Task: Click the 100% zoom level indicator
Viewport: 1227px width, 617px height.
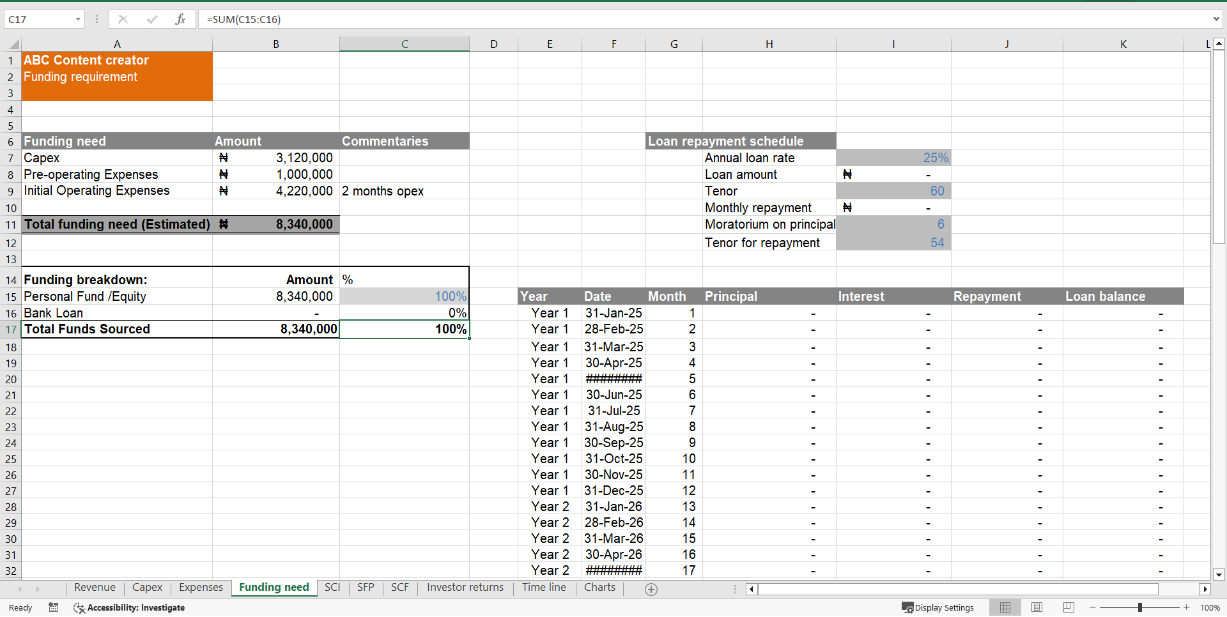Action: click(x=1210, y=607)
